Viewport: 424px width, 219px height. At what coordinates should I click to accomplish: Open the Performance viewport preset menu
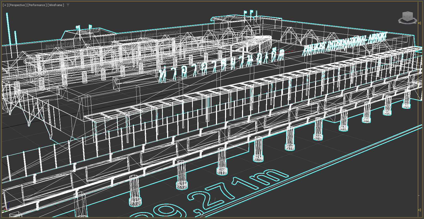click(x=37, y=5)
